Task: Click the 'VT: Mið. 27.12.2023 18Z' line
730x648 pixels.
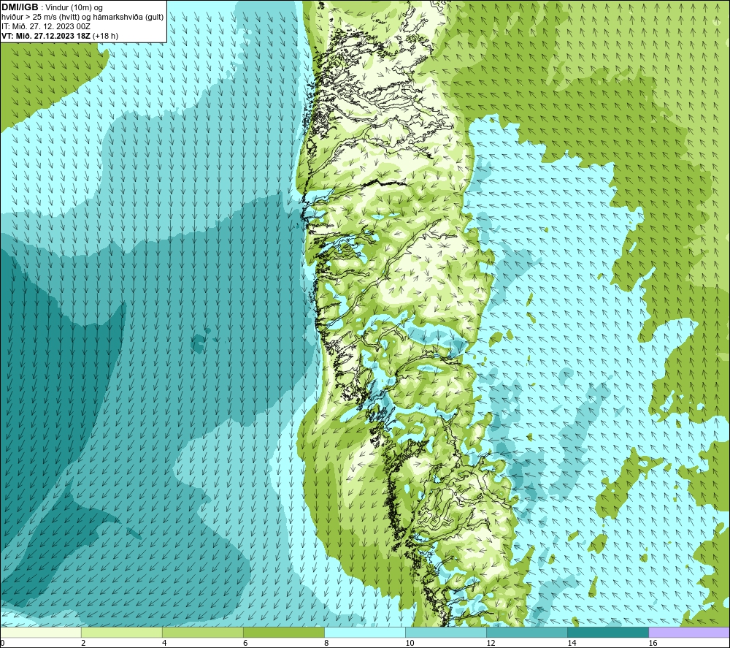Action: 46,35
